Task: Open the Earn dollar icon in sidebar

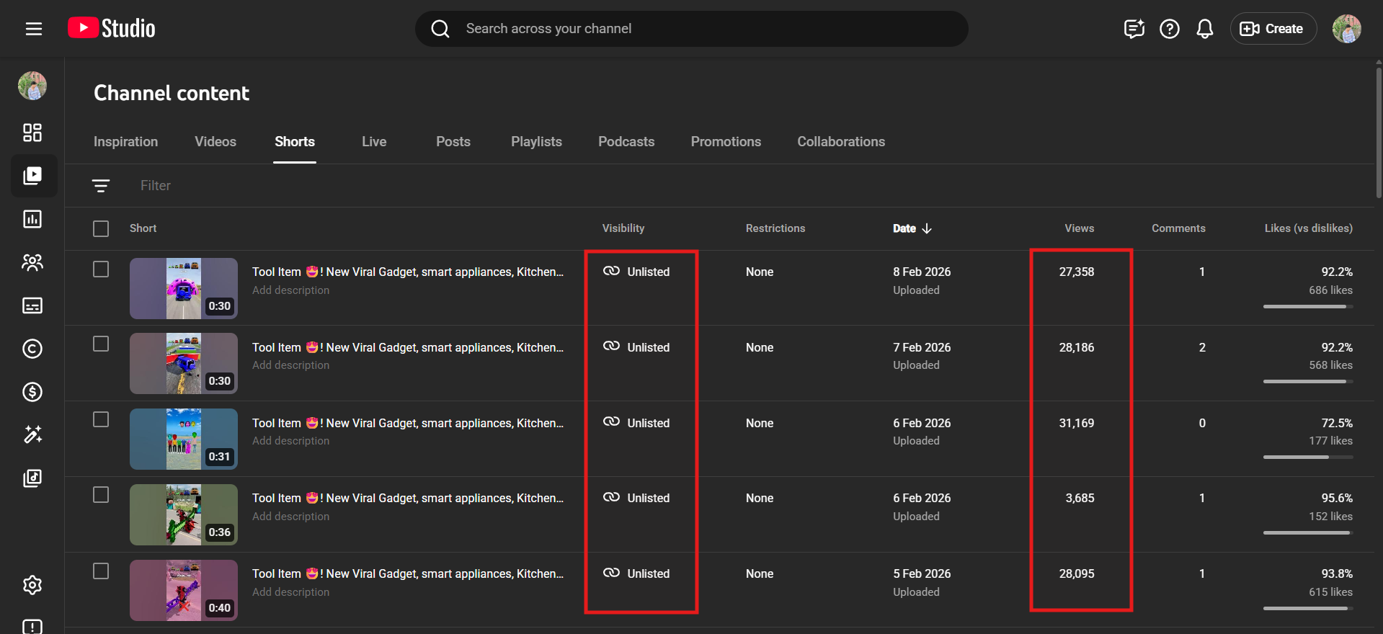Action: coord(32,392)
